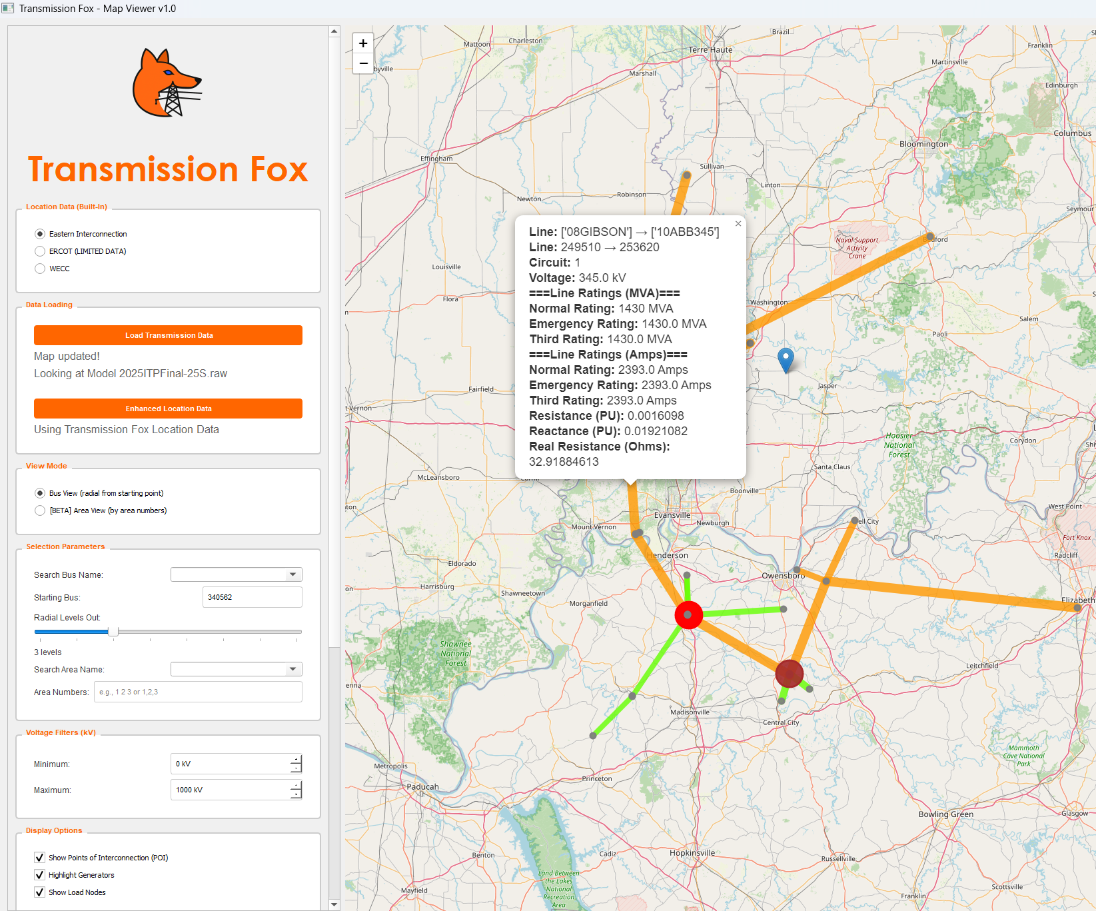The width and height of the screenshot is (1096, 911).
Task: Click the map zoom out control
Action: pos(362,63)
